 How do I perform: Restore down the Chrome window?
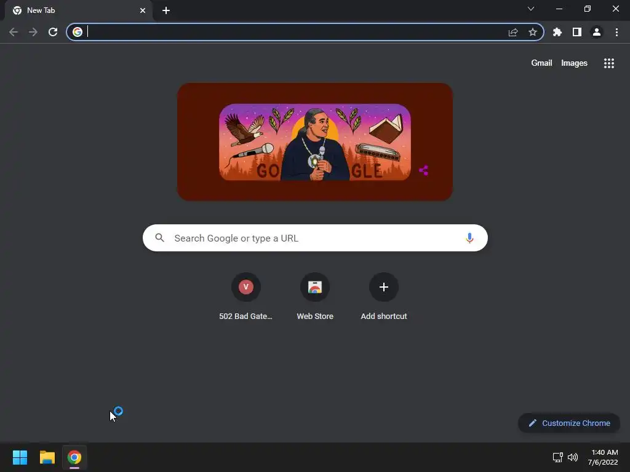[588, 9]
